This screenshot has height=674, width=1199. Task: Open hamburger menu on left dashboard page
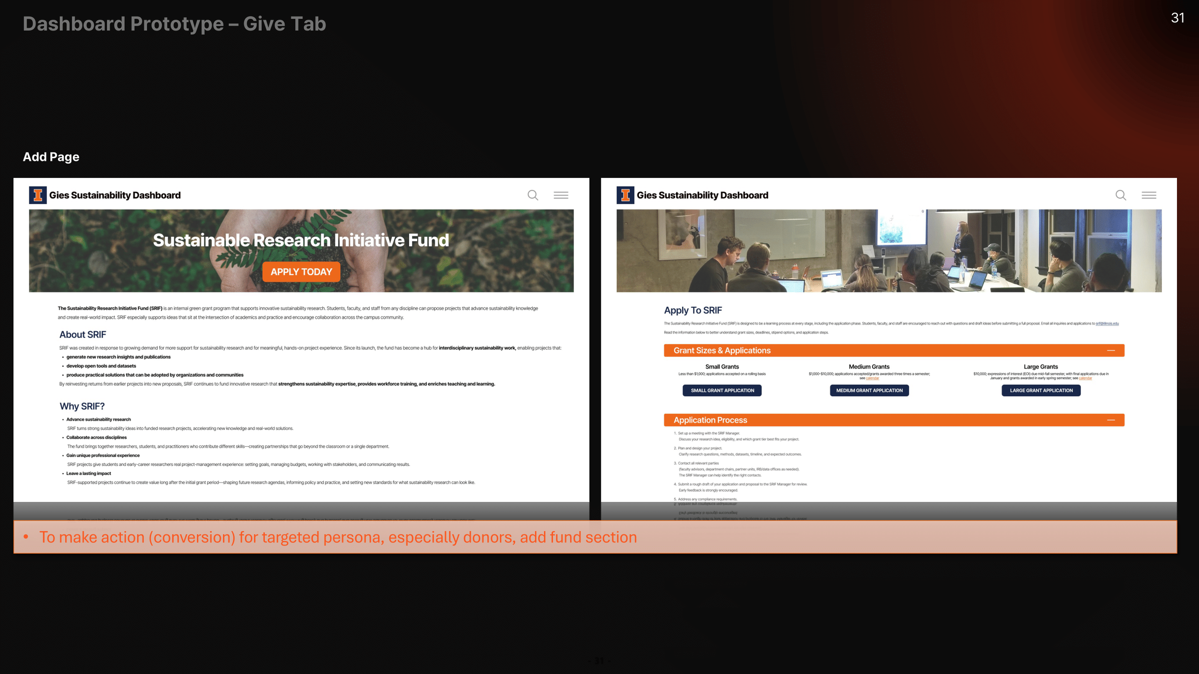pos(561,195)
